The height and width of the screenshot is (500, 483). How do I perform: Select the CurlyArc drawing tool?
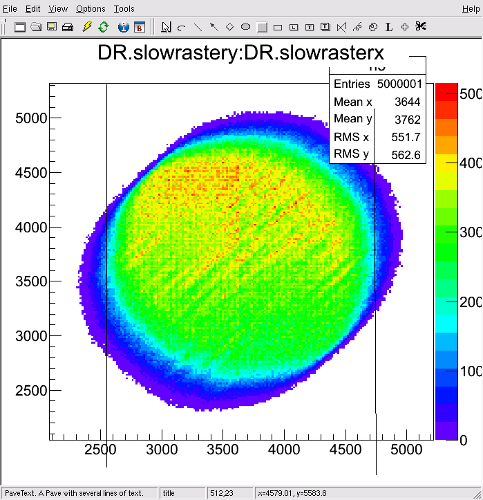(x=373, y=27)
